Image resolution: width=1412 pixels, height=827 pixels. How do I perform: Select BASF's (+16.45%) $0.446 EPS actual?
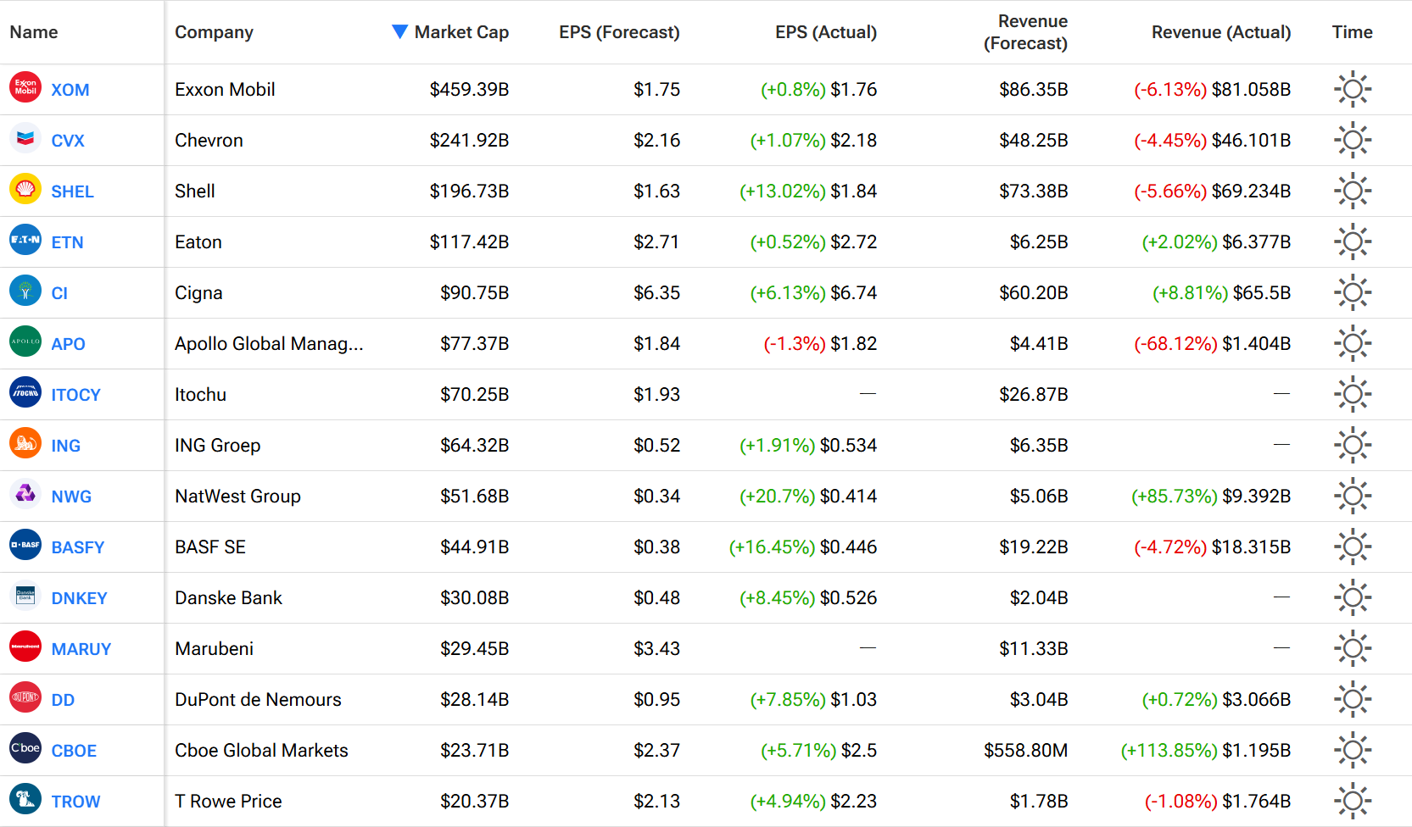(803, 547)
